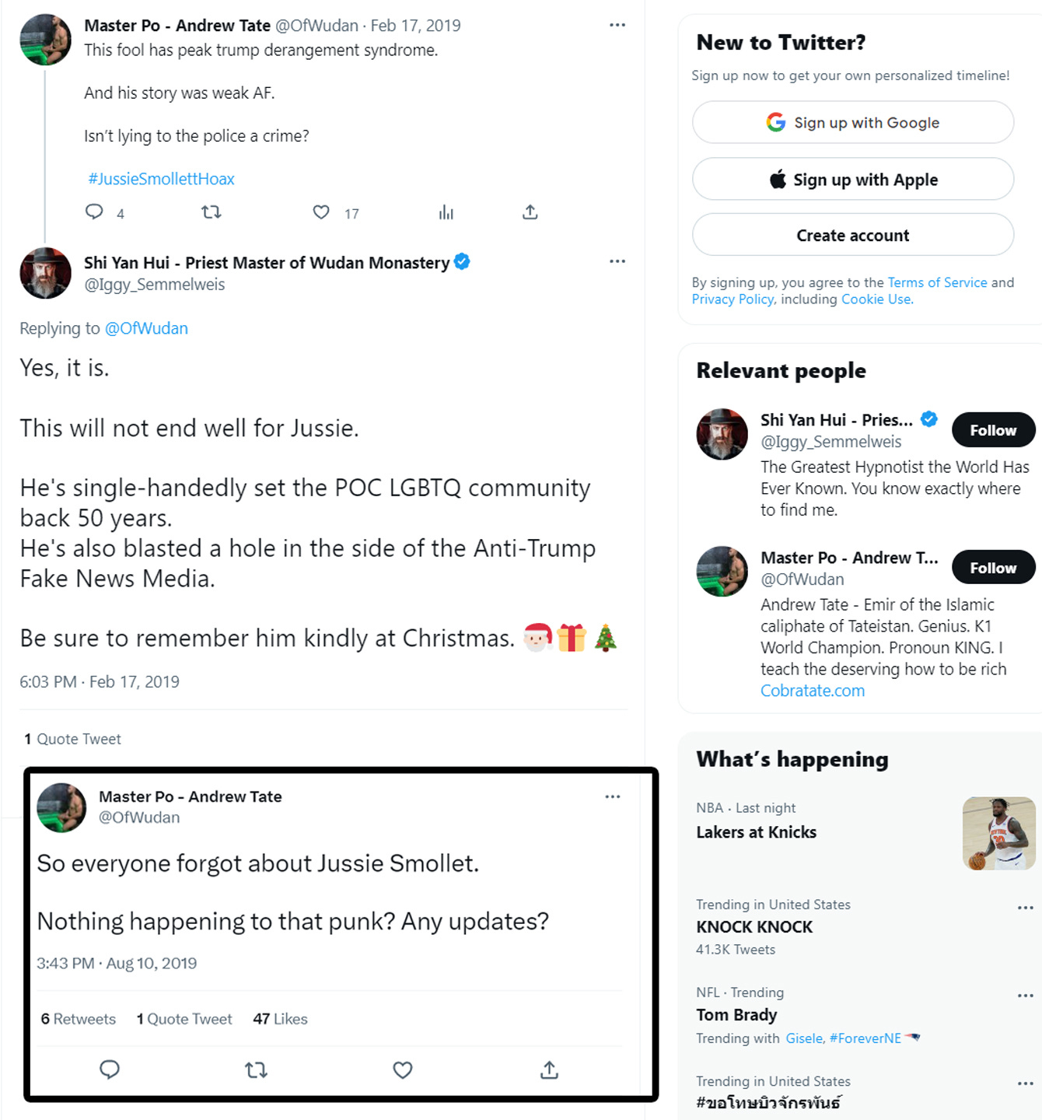Reply to the quoted Aug 10 tweet
The height and width of the screenshot is (1120, 1042).
[110, 1070]
